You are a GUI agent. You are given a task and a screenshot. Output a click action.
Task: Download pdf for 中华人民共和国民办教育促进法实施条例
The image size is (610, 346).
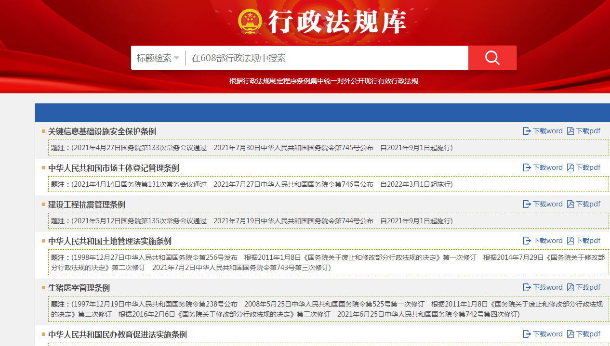coord(583,334)
